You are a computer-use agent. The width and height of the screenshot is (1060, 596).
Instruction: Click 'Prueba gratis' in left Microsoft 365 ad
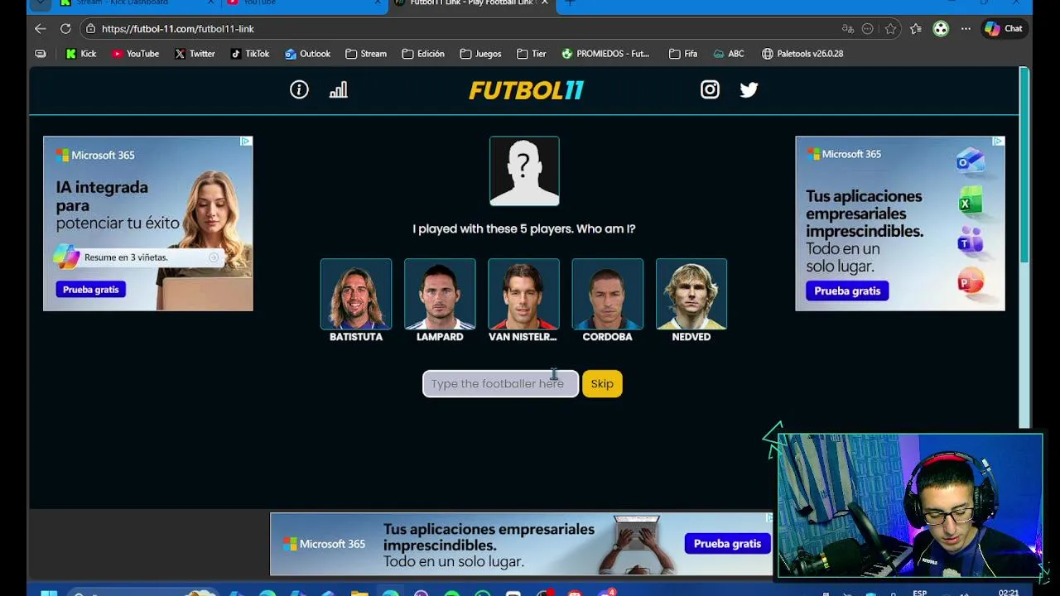pyautogui.click(x=91, y=289)
